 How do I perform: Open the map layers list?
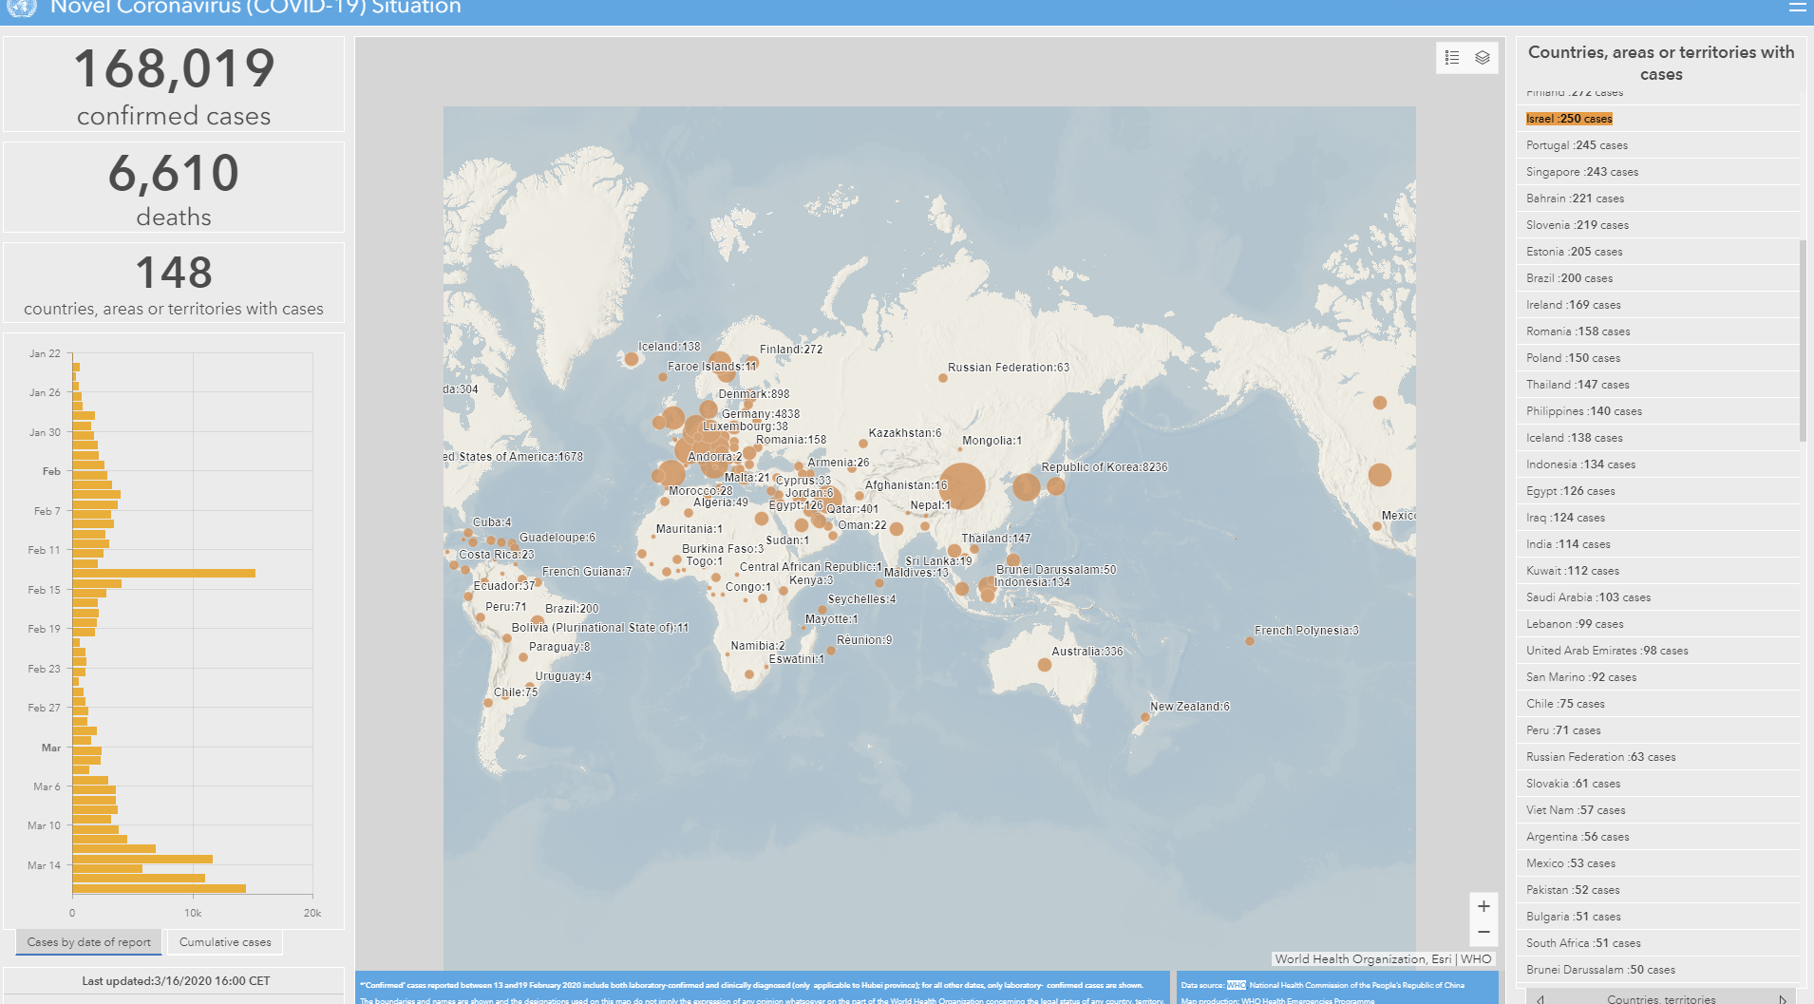click(1483, 58)
